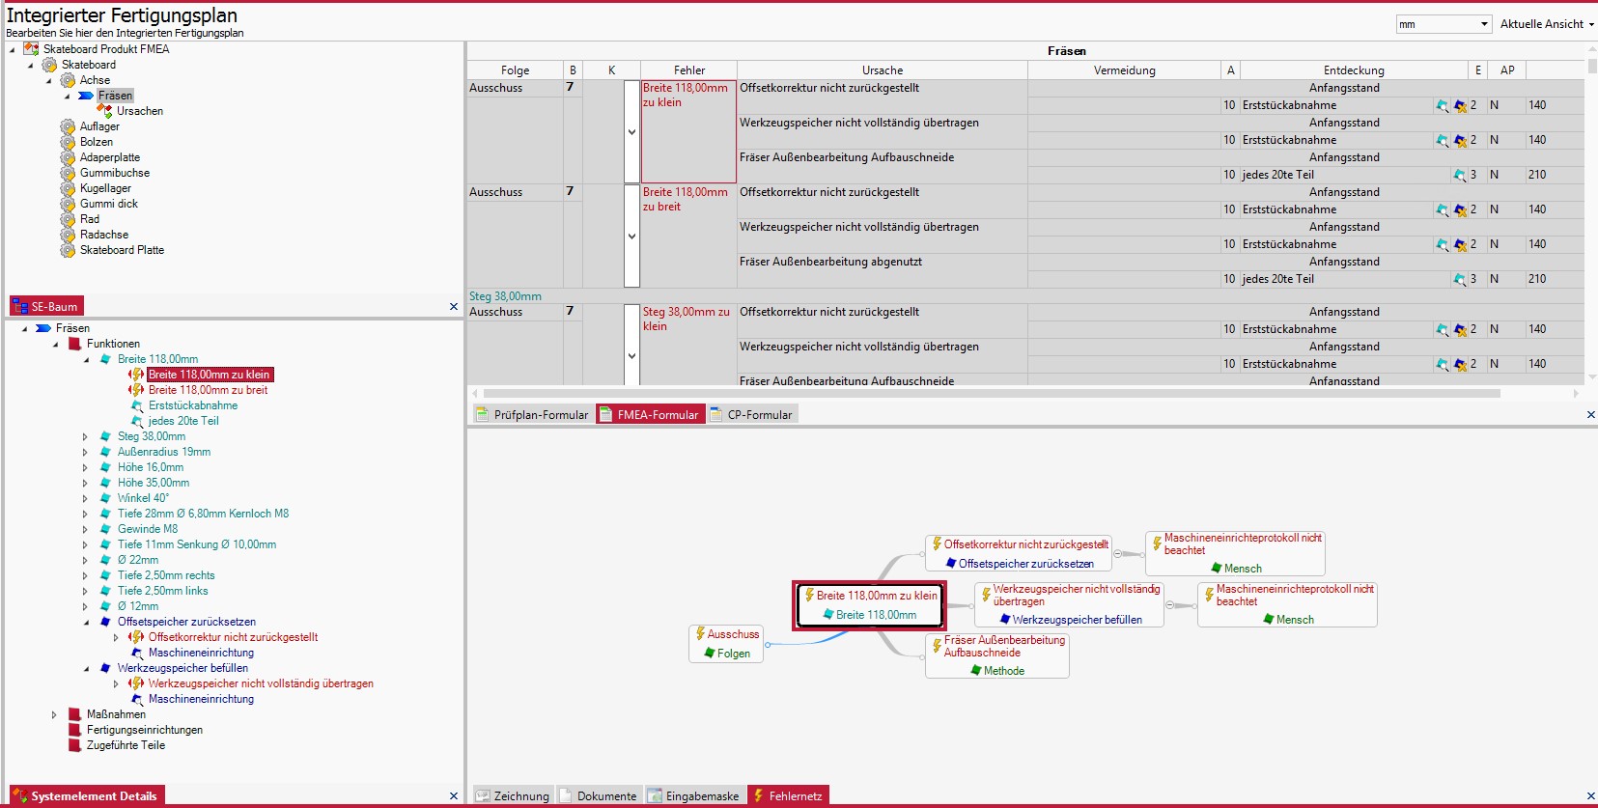Viewport: 1598px width, 808px height.
Task: Select Offsetkorrektur nicht zurückgestellt in the tree
Action: 233,637
